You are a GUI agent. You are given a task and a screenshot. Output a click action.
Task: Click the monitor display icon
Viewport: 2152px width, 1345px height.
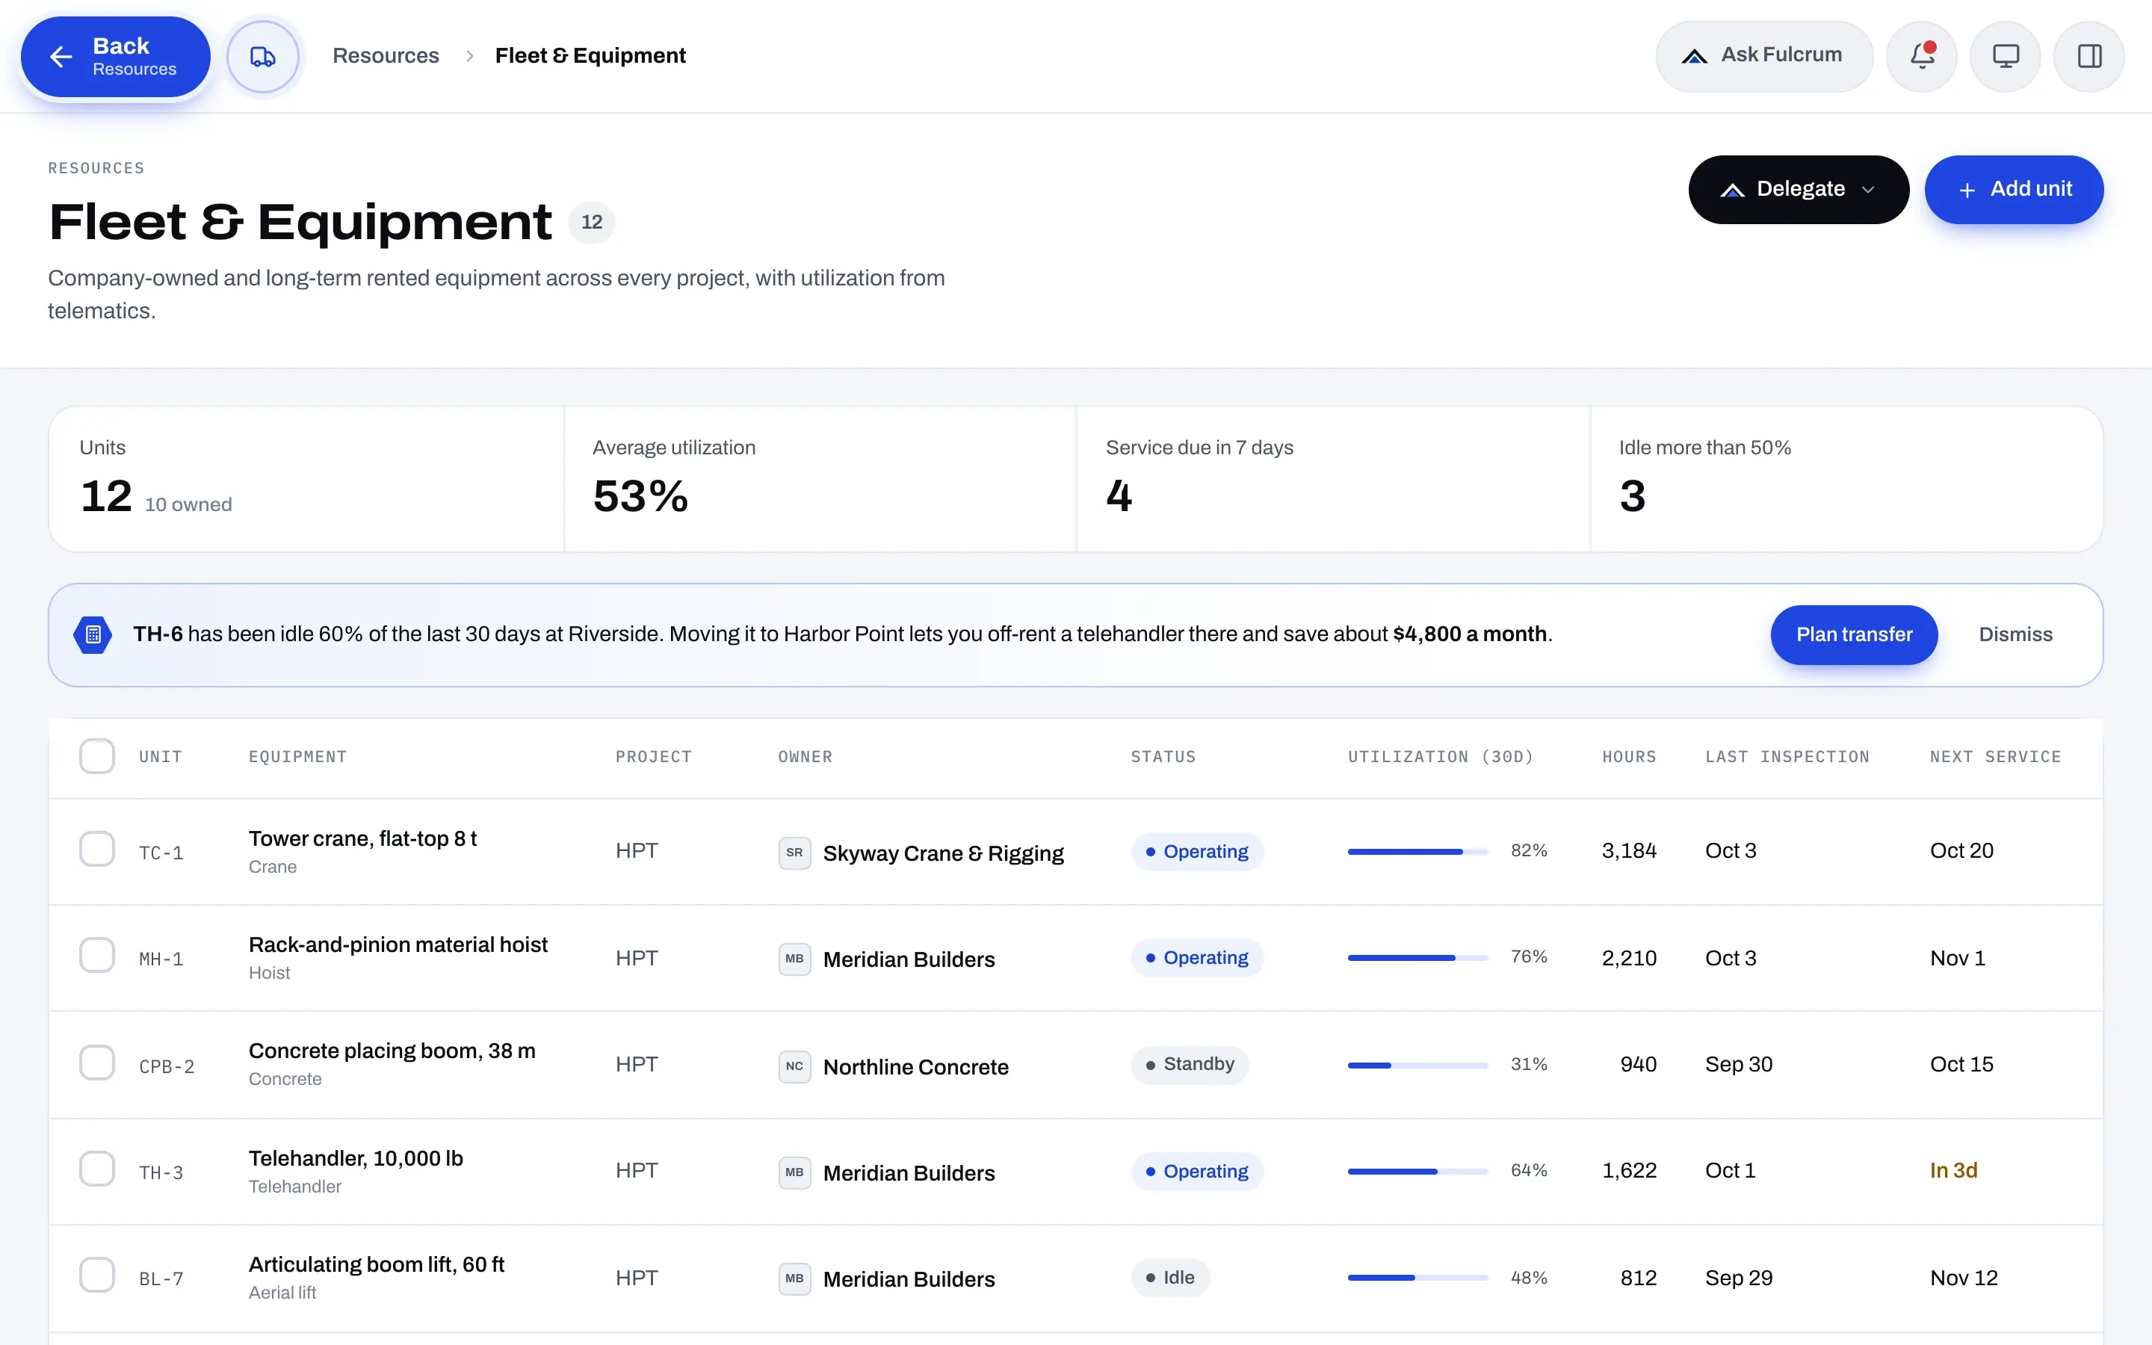click(x=2004, y=56)
